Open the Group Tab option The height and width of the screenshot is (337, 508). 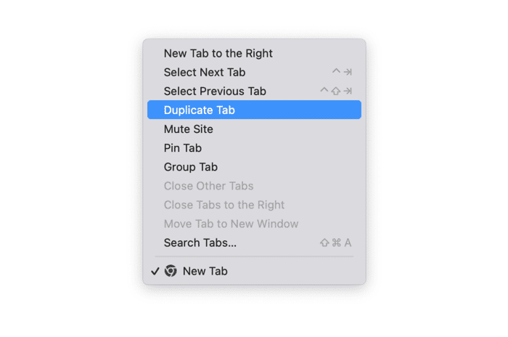(191, 167)
